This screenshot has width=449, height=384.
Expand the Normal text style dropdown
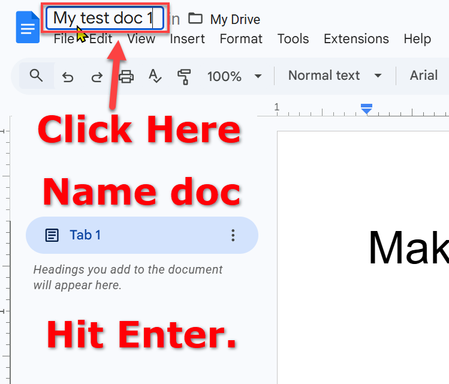(335, 76)
